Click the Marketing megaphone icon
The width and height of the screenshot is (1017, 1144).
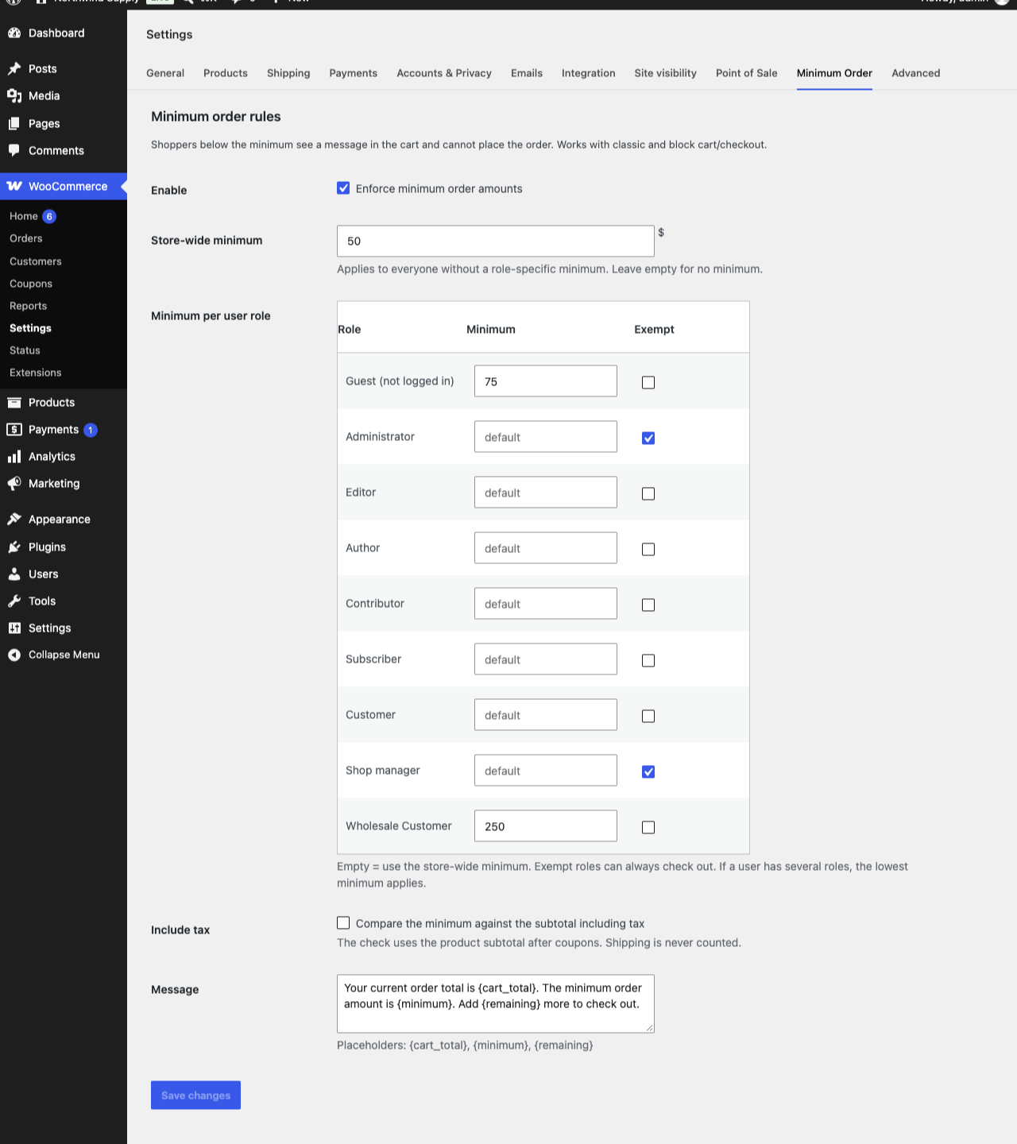pos(14,484)
